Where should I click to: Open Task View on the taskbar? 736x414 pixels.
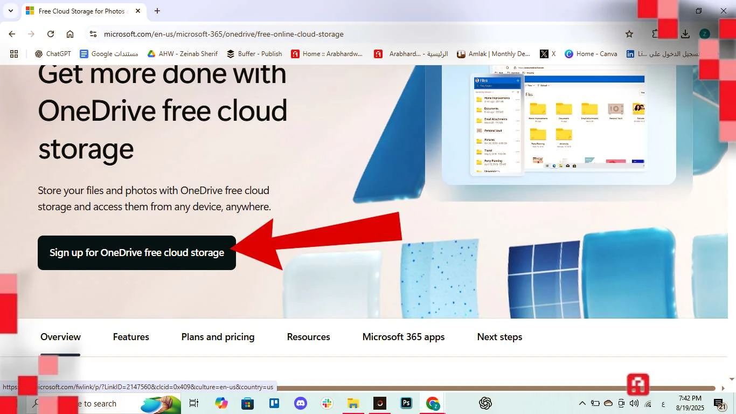[x=194, y=403]
